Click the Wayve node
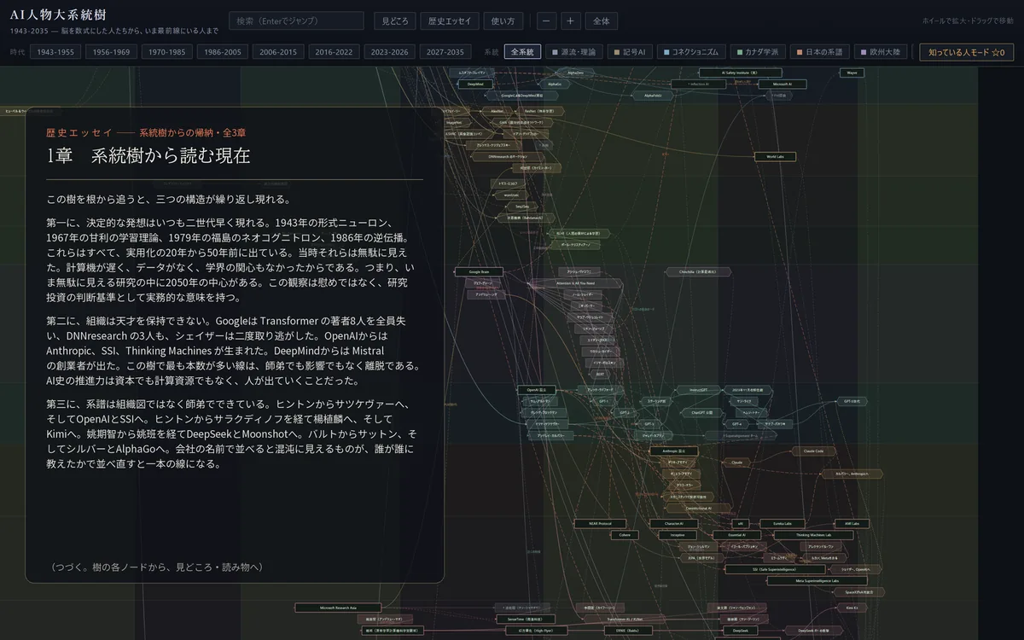Viewport: 1024px width, 640px height. click(852, 73)
